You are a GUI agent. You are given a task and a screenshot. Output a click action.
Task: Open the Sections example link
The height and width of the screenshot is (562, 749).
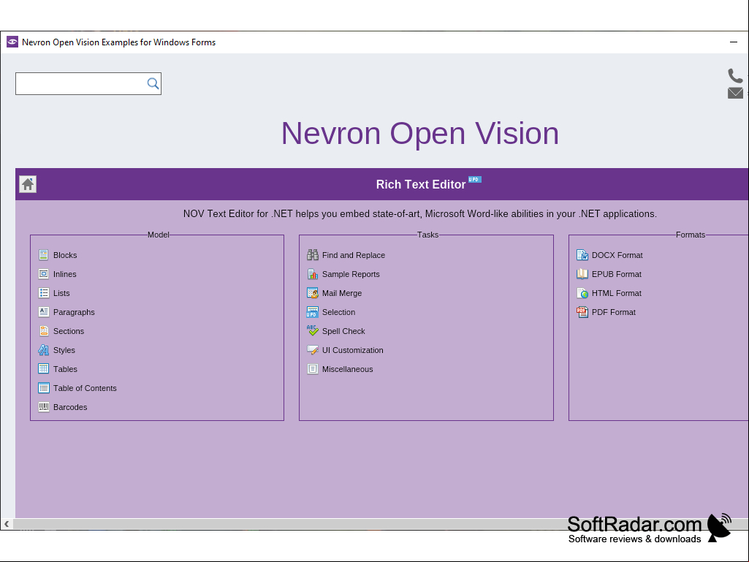click(68, 331)
